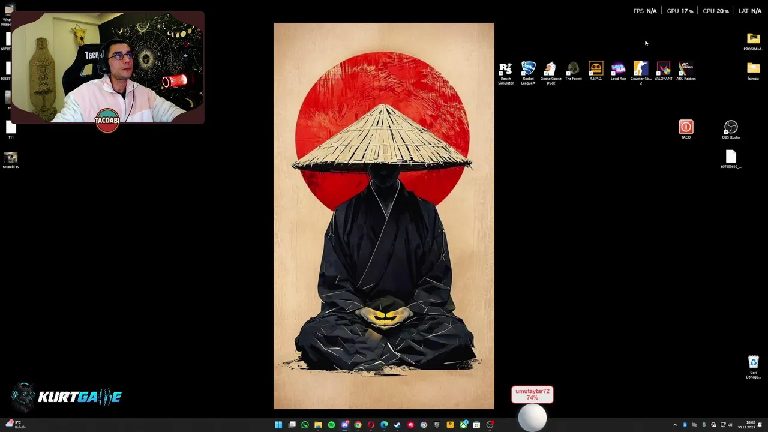The image size is (768, 432).
Task: Open the Ranch Simulator desktop shortcut
Action: point(506,72)
